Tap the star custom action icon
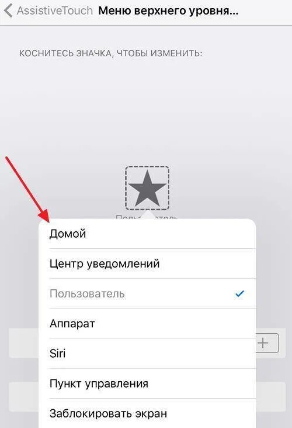The width and height of the screenshot is (292, 428). (x=147, y=188)
